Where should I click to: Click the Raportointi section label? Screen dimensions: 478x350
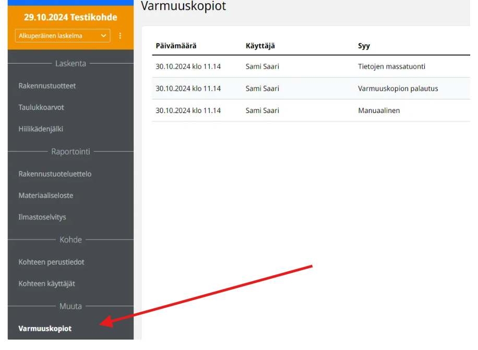point(70,152)
